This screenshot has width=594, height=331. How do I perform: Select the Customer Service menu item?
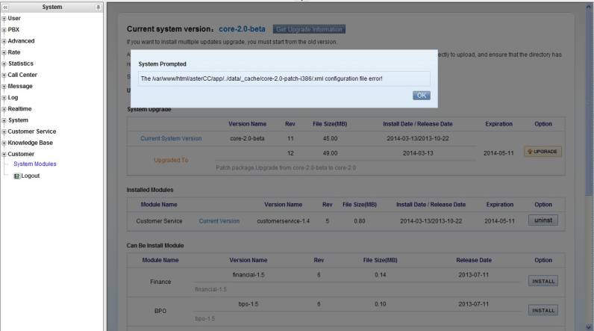pos(31,132)
